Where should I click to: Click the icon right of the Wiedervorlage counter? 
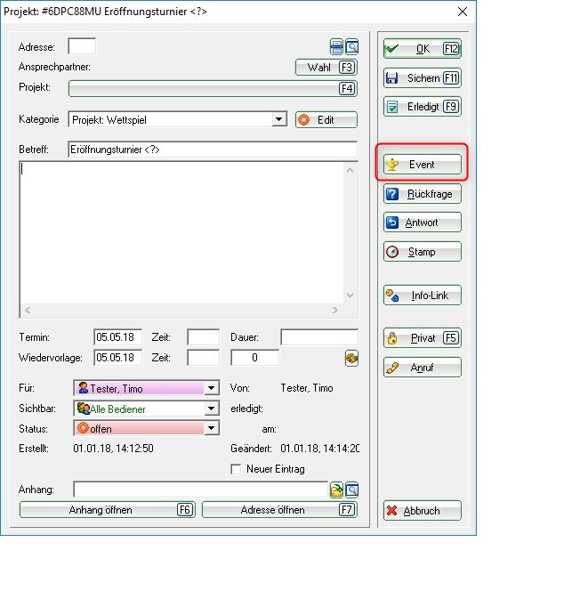[x=351, y=358]
